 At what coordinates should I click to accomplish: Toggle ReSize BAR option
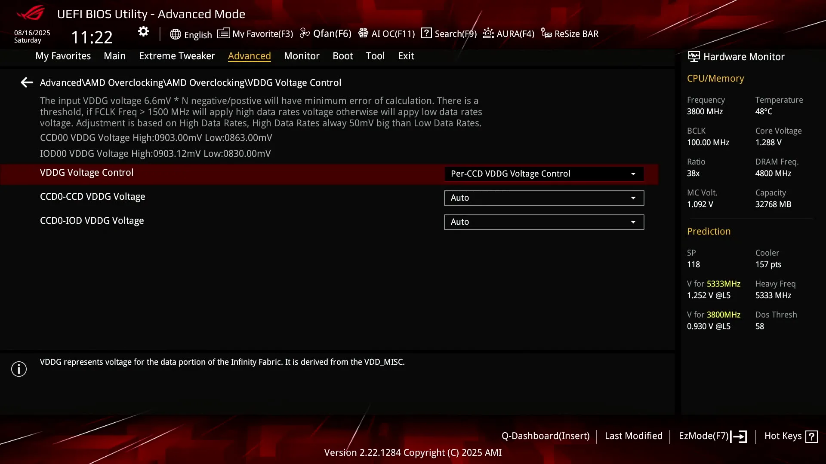pos(570,34)
